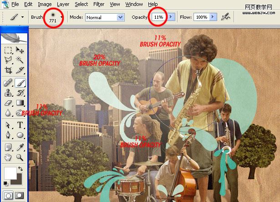The image size is (280, 202).
Task: Open the Layer menu
Action: [63, 4]
